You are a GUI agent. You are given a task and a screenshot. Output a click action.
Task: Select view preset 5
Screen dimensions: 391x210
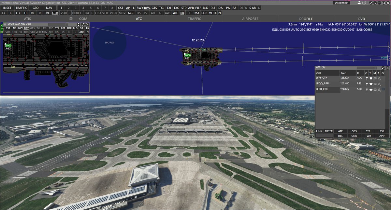91,8
